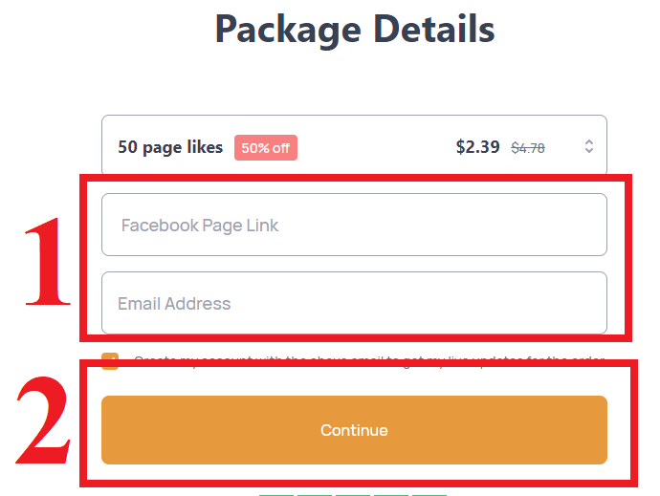Toggle the orange create-account checkbox

(x=110, y=360)
